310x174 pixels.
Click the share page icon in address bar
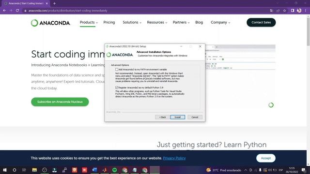coord(278,11)
